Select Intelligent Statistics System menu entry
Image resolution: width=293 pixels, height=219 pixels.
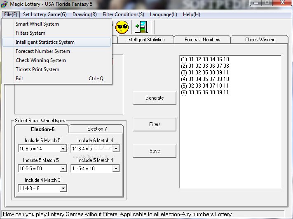[57, 42]
